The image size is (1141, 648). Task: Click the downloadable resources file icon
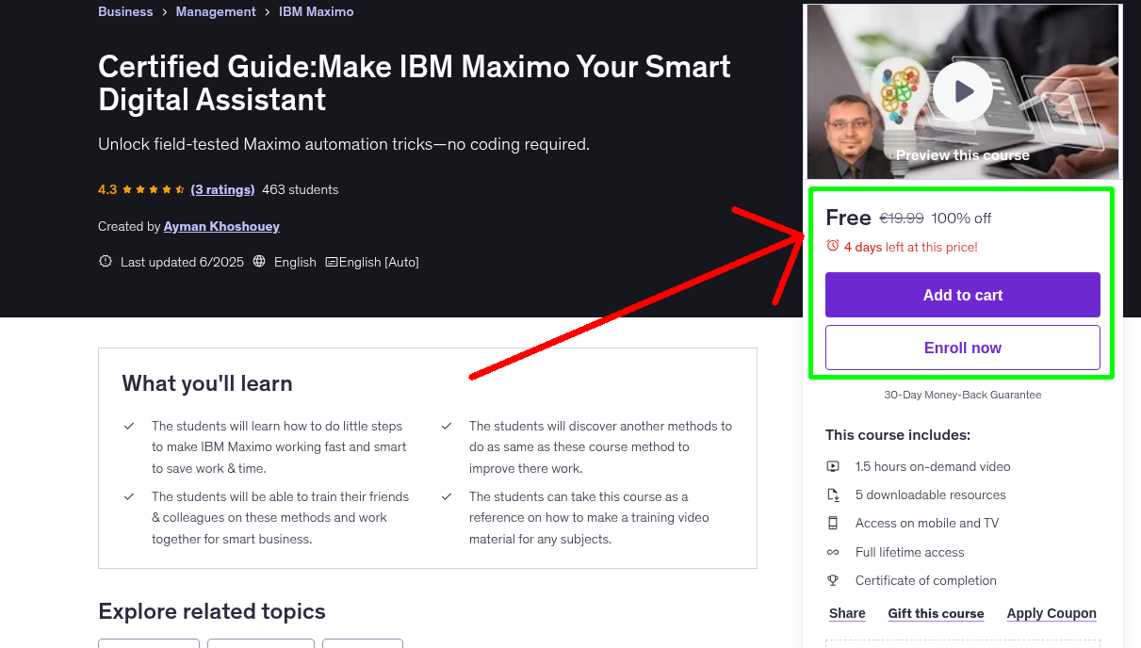click(x=833, y=494)
